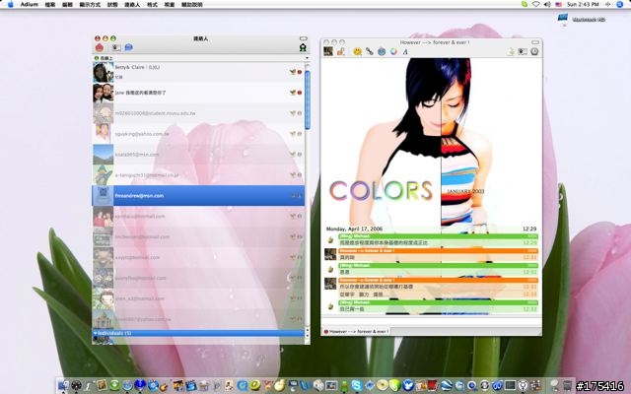Select contact Jane in the list
631x394 pixels.
pos(199,93)
